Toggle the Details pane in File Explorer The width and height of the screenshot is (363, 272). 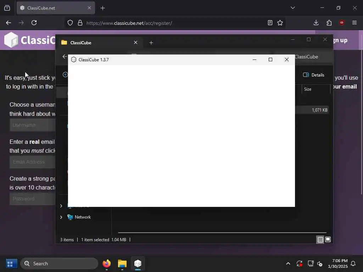[314, 75]
